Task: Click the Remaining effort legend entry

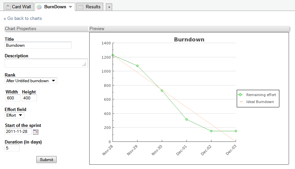Action: pyautogui.click(x=261, y=95)
